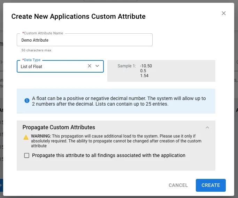Click the WARNING propagation message text
The image size is (238, 198).
[116, 141]
